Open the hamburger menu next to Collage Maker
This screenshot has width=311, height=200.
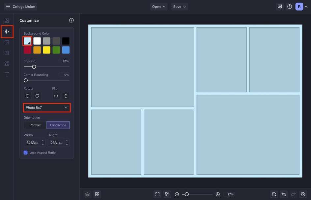click(8, 7)
